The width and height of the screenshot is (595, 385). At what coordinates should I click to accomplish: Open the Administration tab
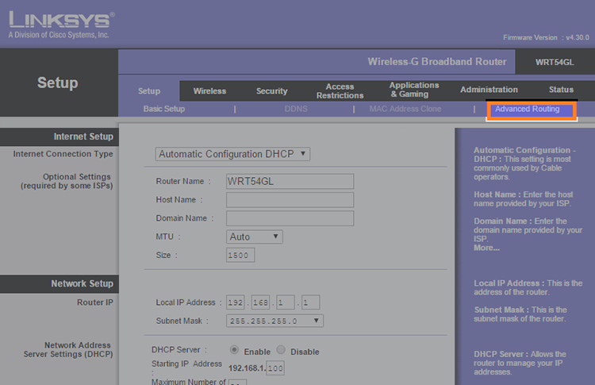[x=489, y=90]
